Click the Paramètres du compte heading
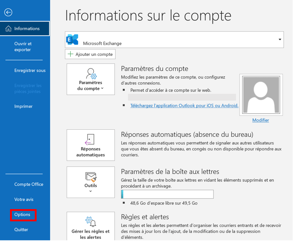Image resolution: width=293 pixels, height=241 pixels. [x=155, y=69]
